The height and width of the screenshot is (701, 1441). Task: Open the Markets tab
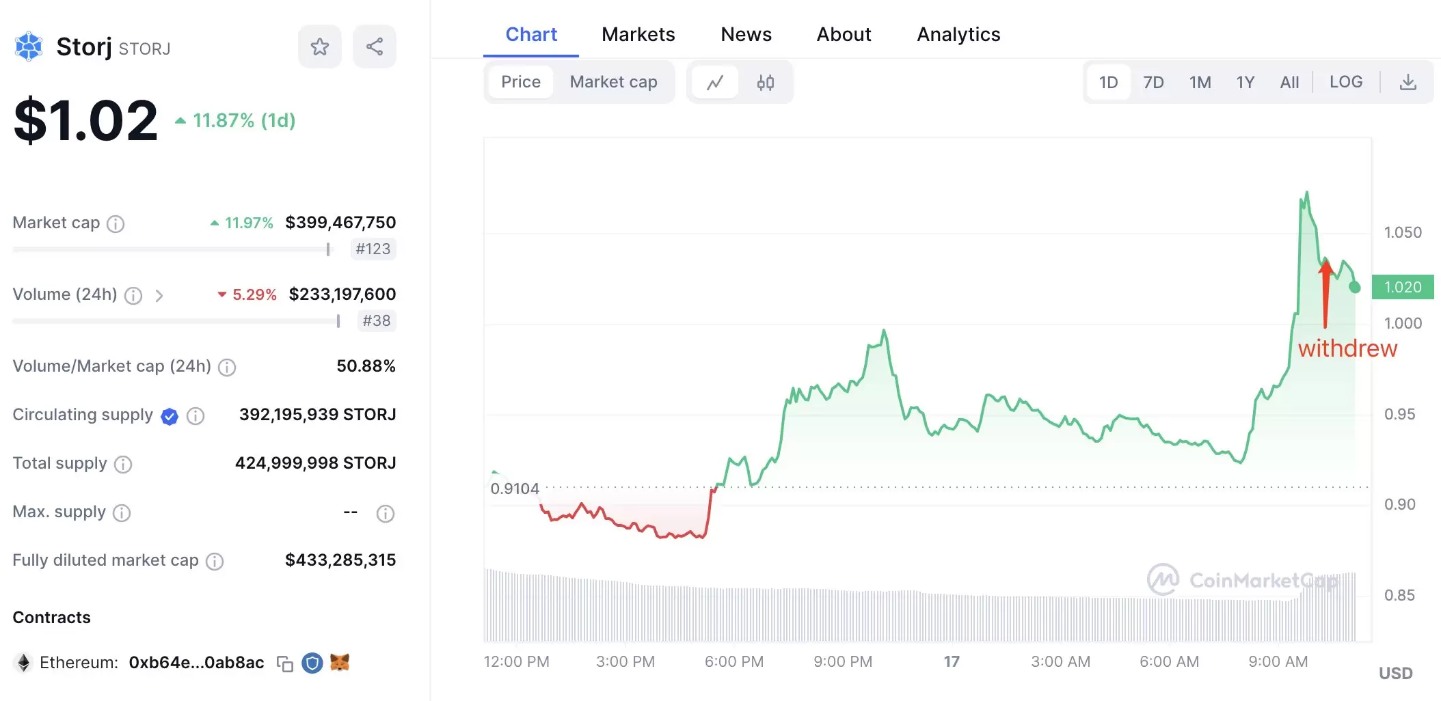coord(638,35)
